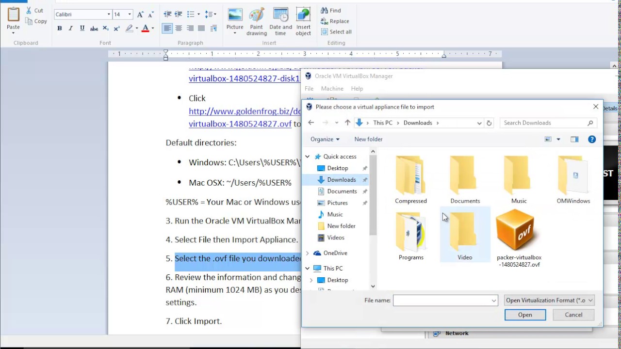Click the virtualbox-1480524827.ovf link in document
Viewport: 621px width, 349px height.
[x=240, y=124]
